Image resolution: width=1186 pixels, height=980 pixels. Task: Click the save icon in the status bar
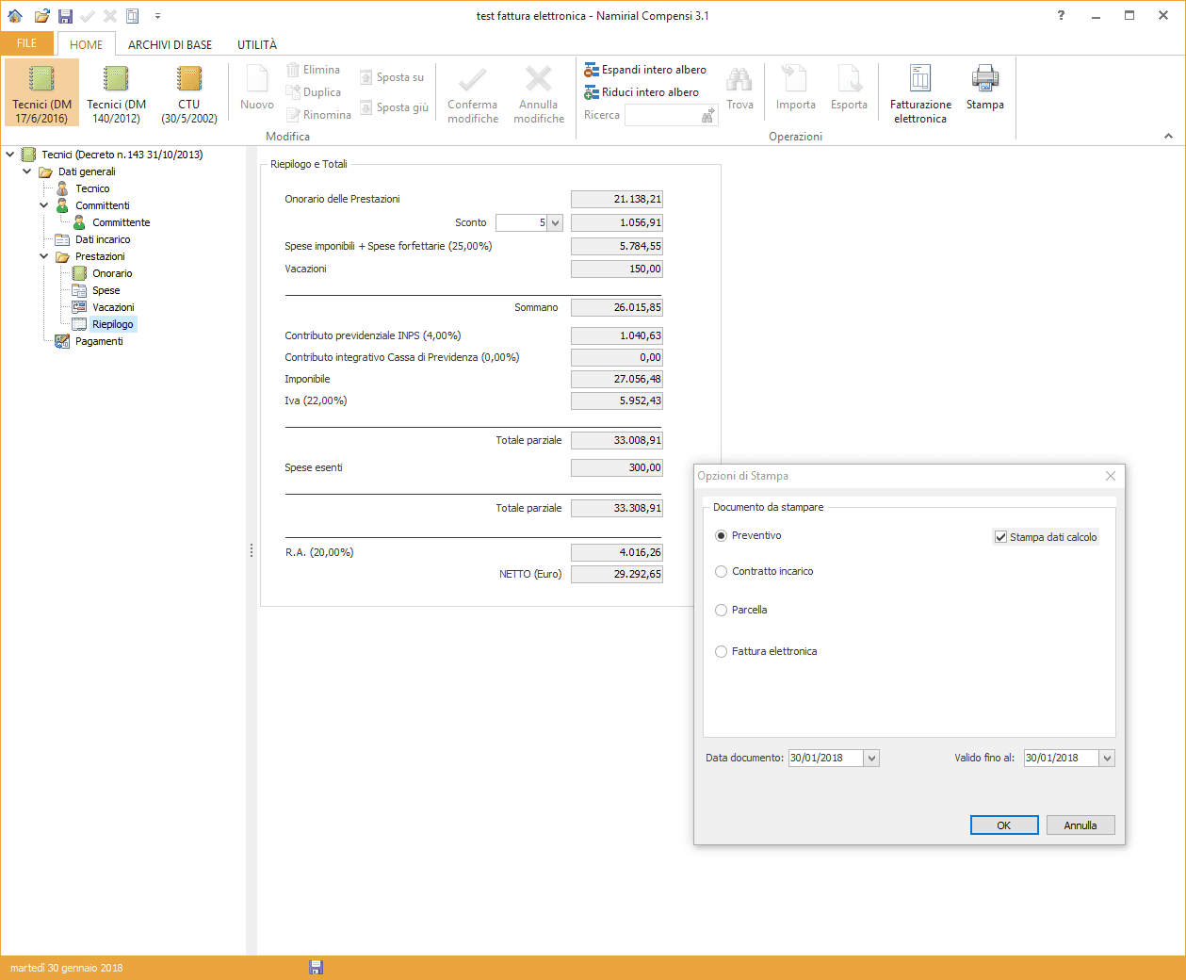pyautogui.click(x=317, y=967)
